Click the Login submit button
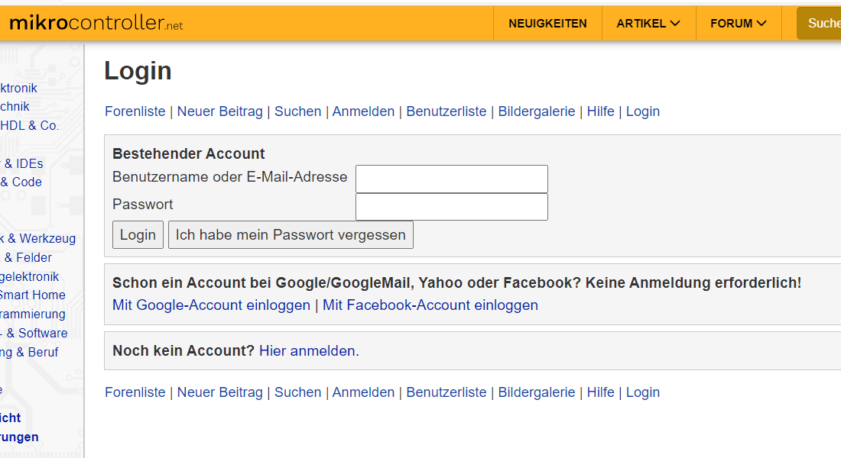The height and width of the screenshot is (458, 841). tap(138, 234)
